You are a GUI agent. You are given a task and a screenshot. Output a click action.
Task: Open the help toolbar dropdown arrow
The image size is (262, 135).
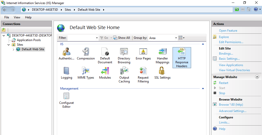(259, 9)
